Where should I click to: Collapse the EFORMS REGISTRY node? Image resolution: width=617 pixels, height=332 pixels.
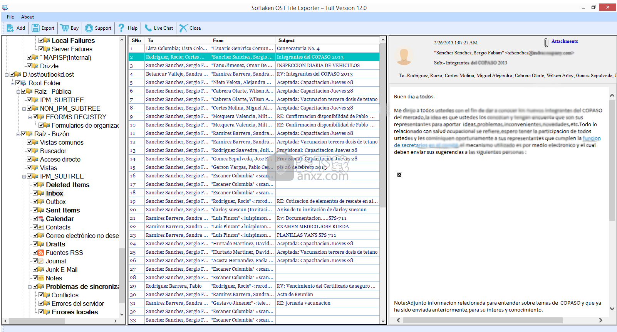click(x=30, y=117)
